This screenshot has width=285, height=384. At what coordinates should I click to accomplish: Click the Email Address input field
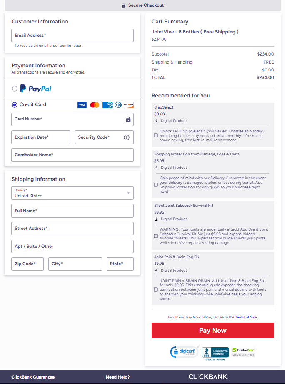point(72,36)
